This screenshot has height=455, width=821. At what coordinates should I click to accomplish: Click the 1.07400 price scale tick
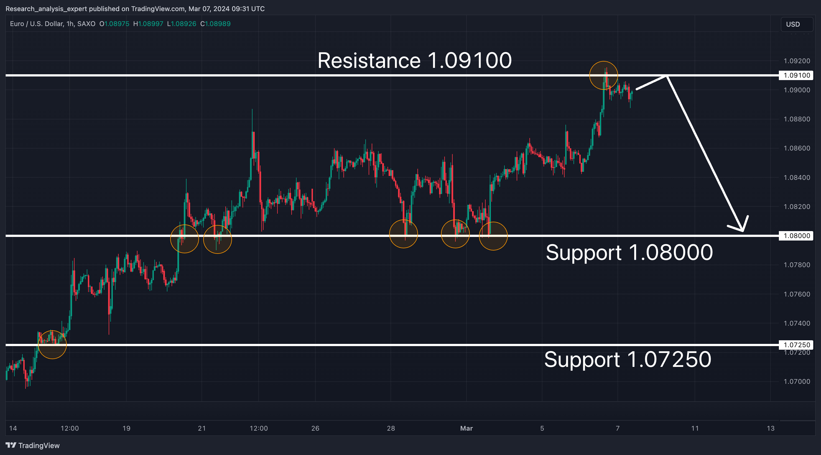(796, 323)
